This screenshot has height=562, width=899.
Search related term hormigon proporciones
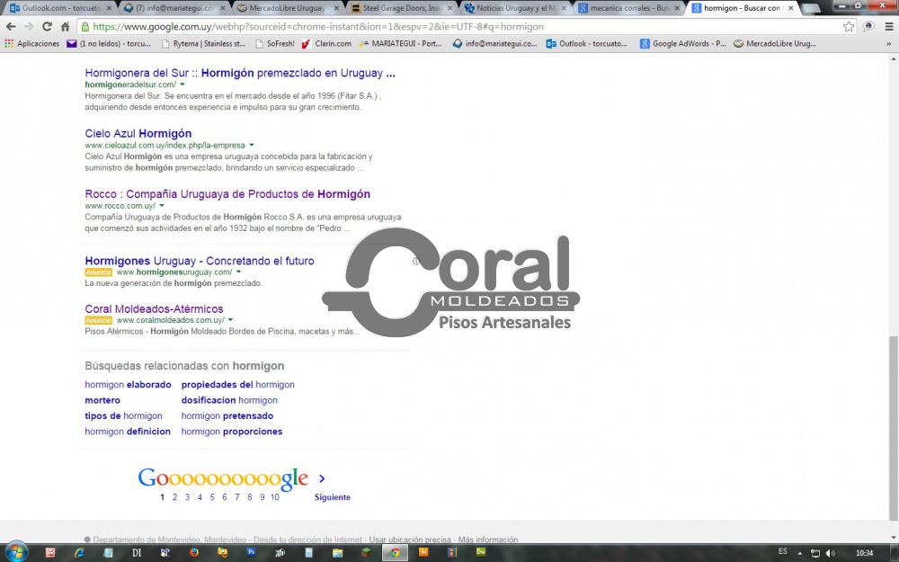(x=232, y=432)
